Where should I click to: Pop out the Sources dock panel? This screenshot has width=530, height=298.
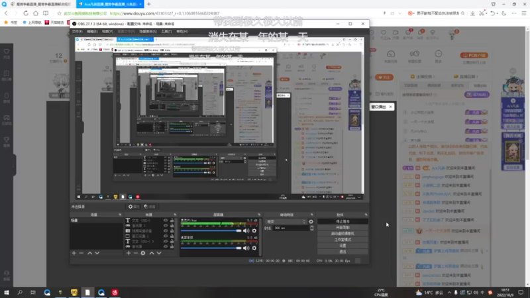coord(175,215)
